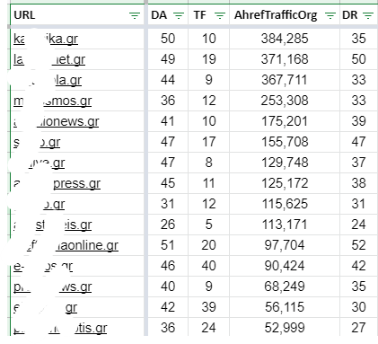Select the URL header cell text
Screen dimensions: 378x344
(x=24, y=15)
